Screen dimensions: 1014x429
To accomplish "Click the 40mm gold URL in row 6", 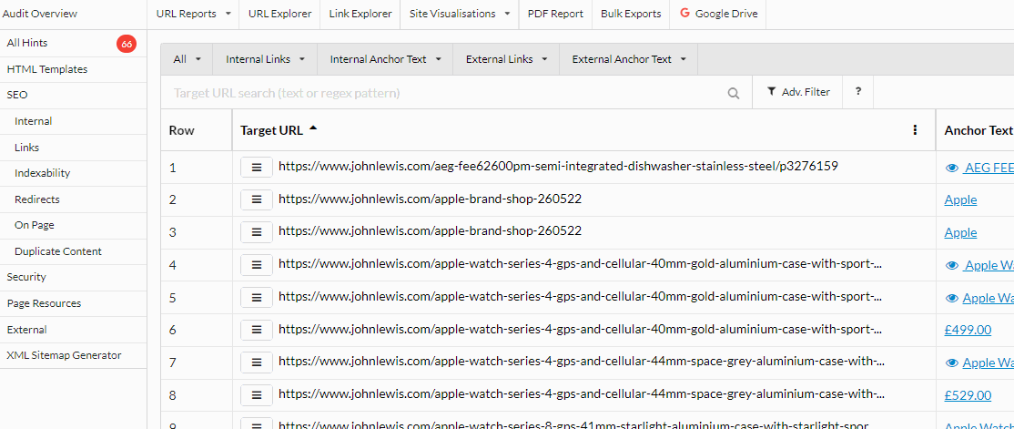I will (580, 330).
